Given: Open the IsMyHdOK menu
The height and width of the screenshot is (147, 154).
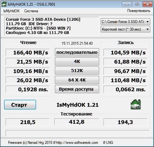Looking at the screenshot, I should (x=11, y=11).
